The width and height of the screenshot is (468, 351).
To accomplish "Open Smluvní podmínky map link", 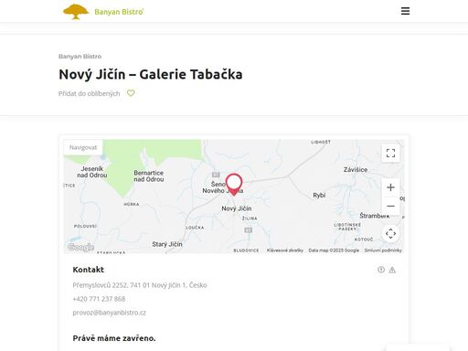I will pos(383,250).
